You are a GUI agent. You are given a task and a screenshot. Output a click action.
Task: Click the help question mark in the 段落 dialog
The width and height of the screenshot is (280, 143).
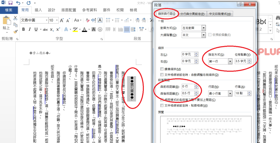click(x=241, y=4)
